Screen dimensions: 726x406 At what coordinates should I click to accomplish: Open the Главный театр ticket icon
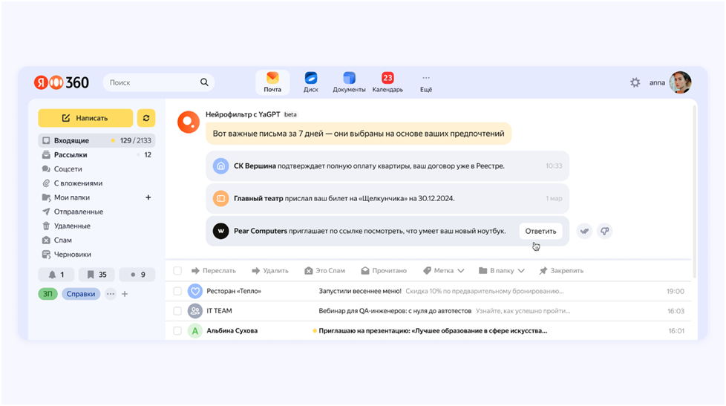[221, 198]
